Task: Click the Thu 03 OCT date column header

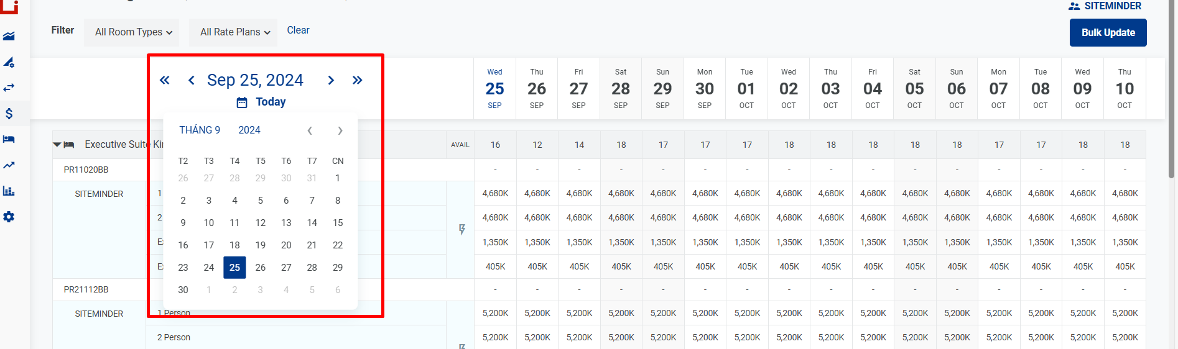Action: point(830,89)
